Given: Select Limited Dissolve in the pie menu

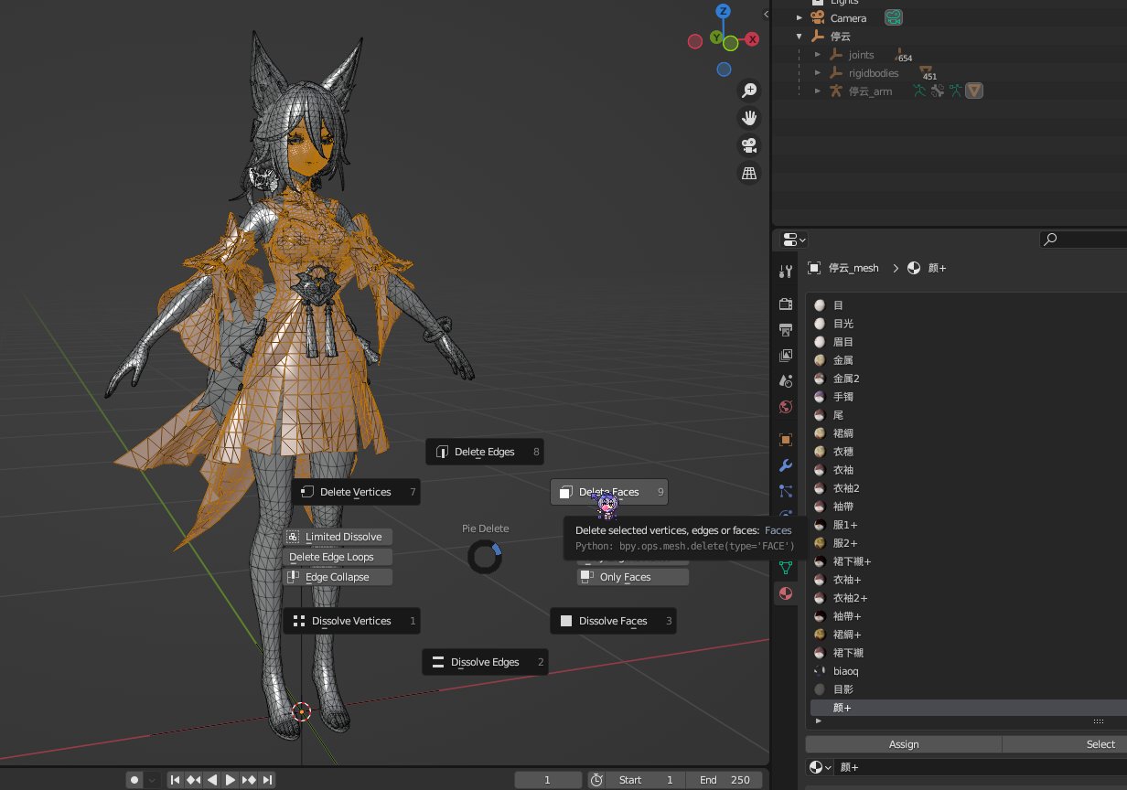Looking at the screenshot, I should pyautogui.click(x=337, y=537).
